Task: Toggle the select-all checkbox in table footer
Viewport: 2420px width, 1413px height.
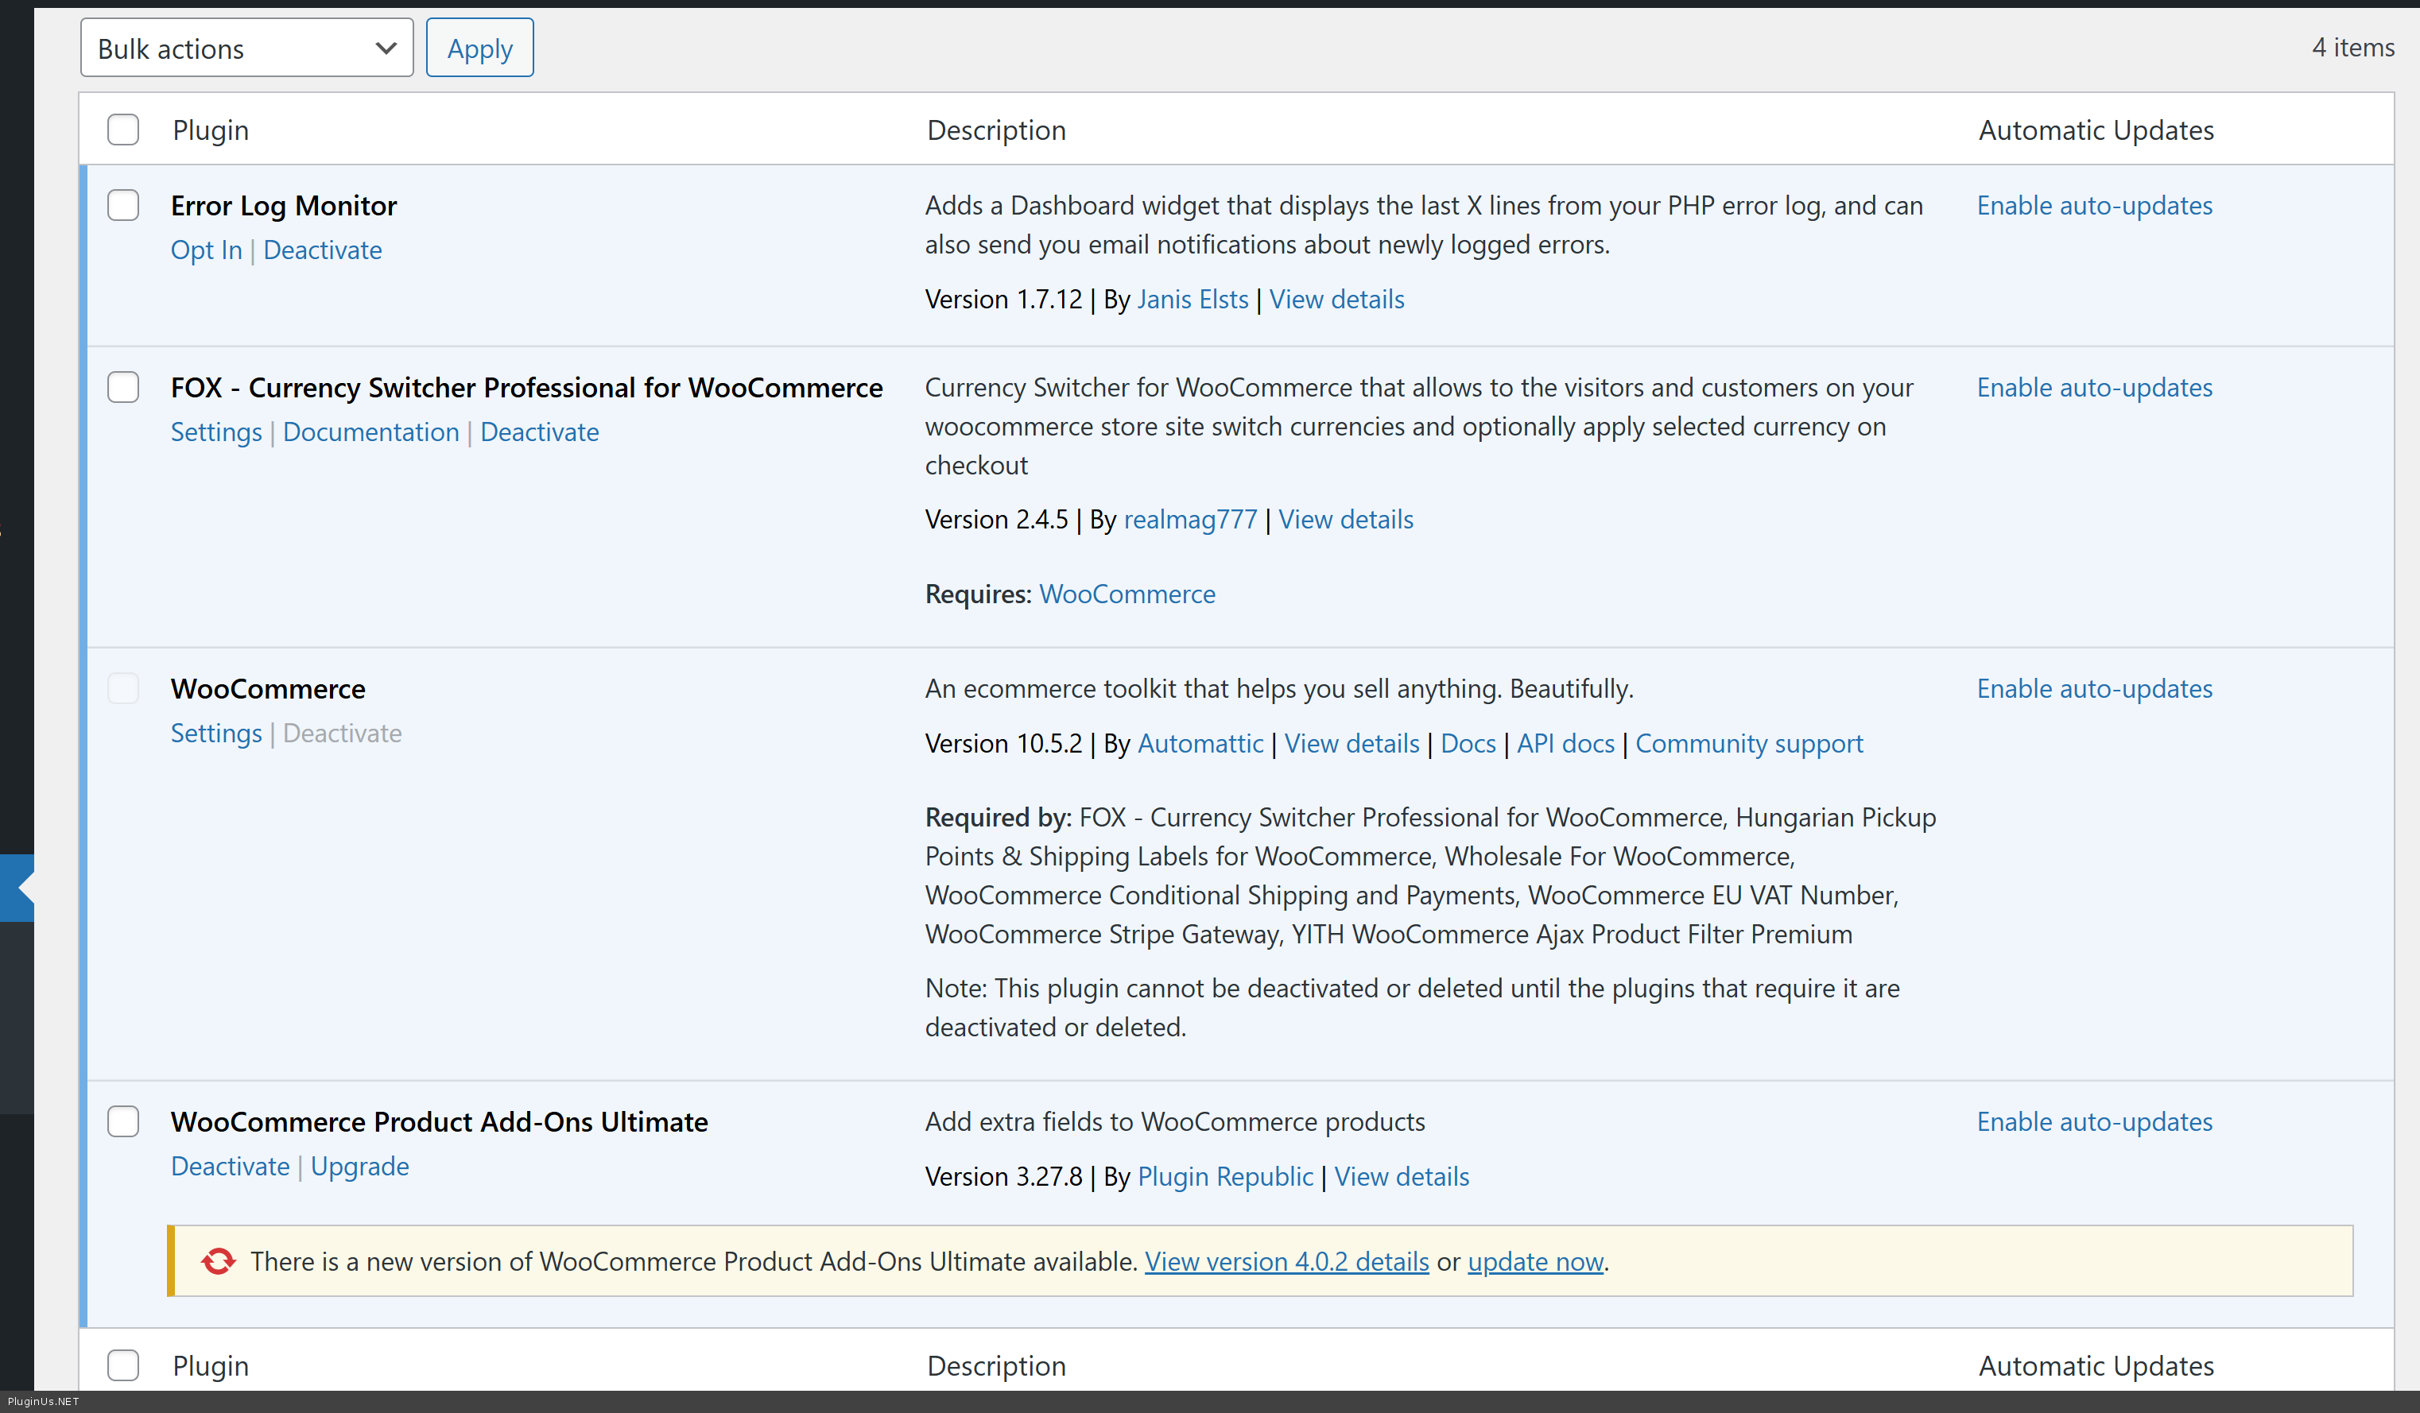Action: tap(123, 1365)
